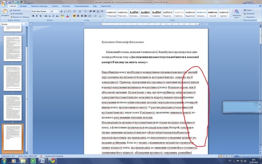Image resolution: width=262 pixels, height=164 pixels.
Task: Align text left
Action: [75, 16]
